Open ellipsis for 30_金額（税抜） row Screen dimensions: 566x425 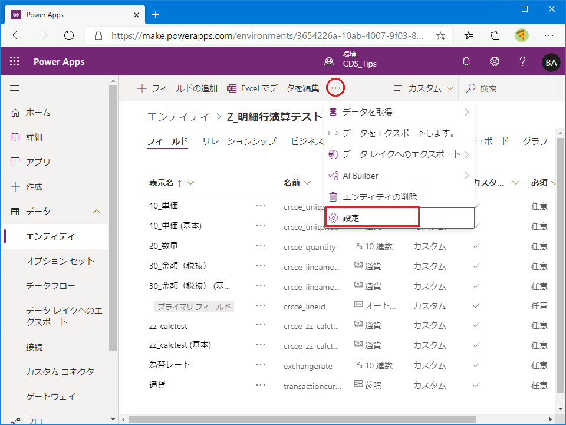(x=261, y=266)
